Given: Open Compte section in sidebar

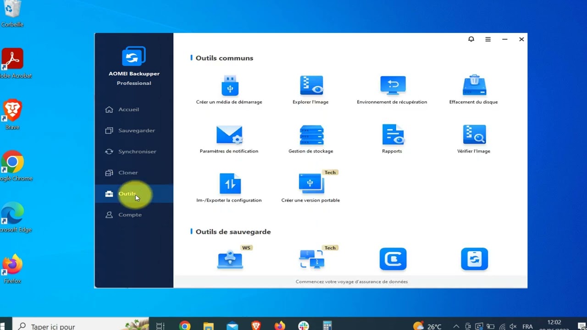Looking at the screenshot, I should (134, 215).
